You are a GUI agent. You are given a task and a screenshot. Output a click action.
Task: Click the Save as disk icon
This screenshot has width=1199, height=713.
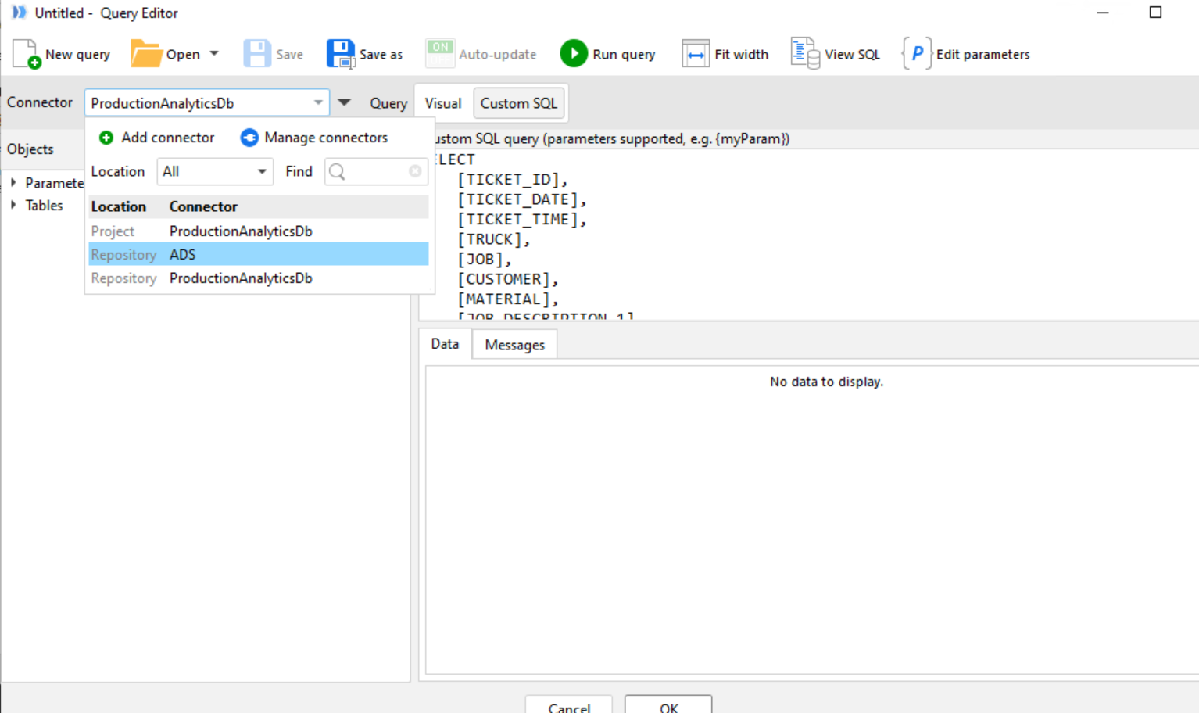point(341,54)
